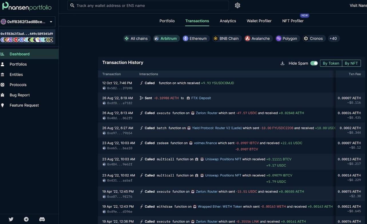This screenshot has width=367, height=224.
Task: Open the FTX: Deposit link
Action: point(201,98)
